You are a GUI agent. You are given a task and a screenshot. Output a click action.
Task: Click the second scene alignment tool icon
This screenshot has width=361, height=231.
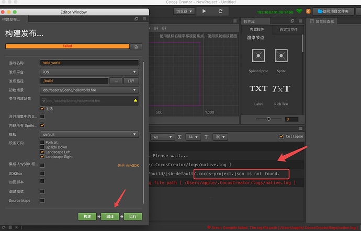click(164, 28)
